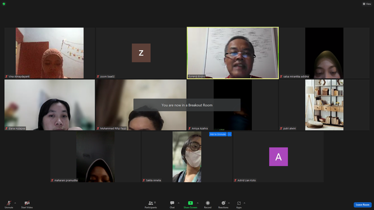
Task: Expand the arrow beside Apps
Action: point(244,203)
